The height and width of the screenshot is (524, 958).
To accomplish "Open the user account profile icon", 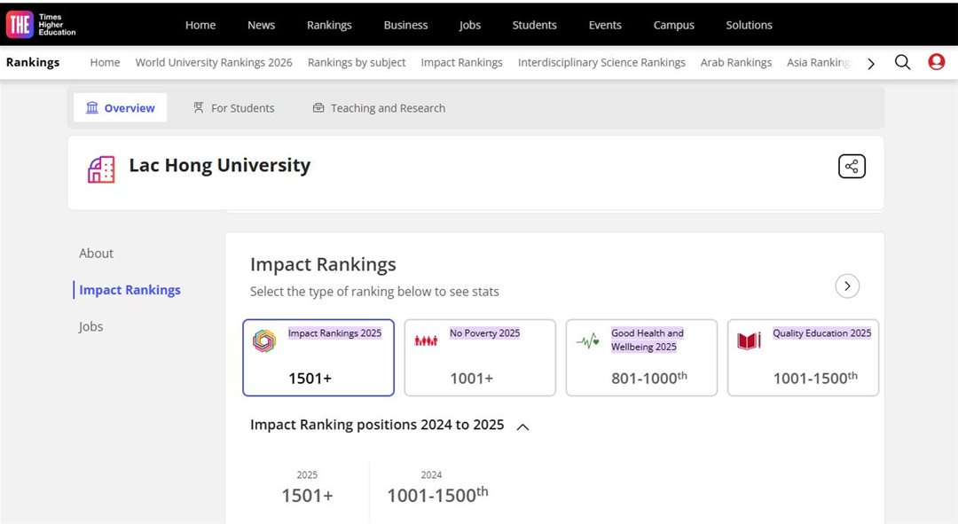I will click(936, 62).
